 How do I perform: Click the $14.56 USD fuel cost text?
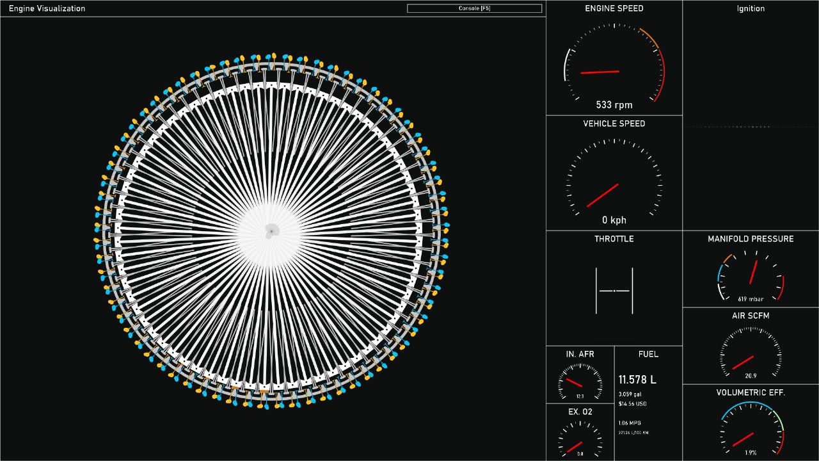click(x=632, y=404)
